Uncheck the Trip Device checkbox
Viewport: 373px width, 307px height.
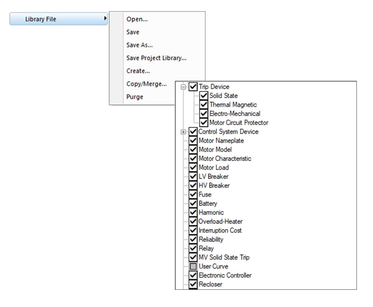coord(193,87)
